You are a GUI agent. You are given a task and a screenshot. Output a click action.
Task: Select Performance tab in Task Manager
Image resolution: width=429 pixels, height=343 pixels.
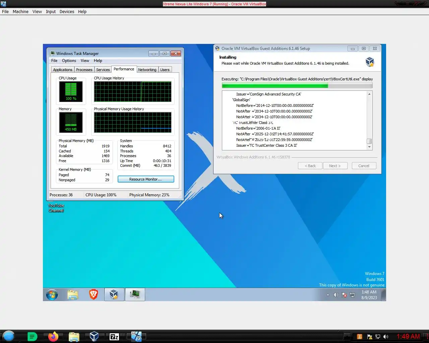(124, 69)
